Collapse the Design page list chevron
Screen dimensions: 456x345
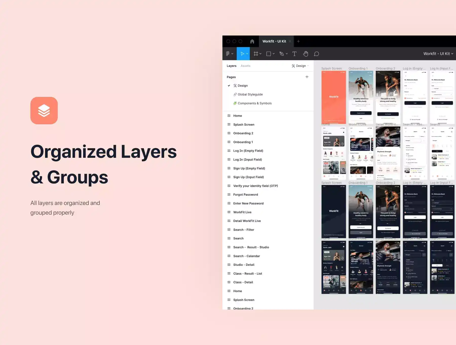tap(308, 66)
